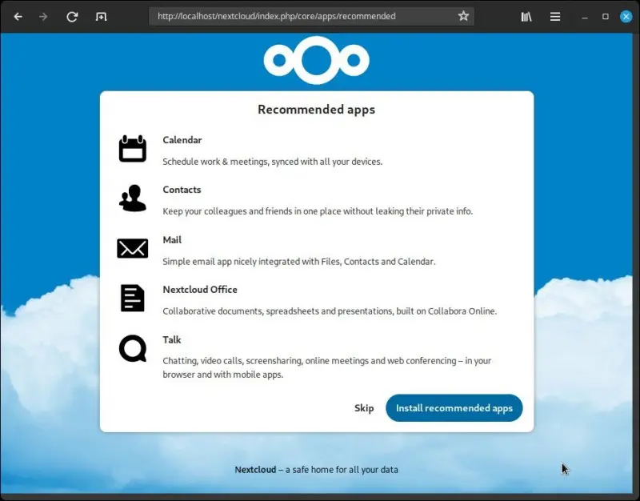Select the Mail envelope icon

[x=132, y=249]
